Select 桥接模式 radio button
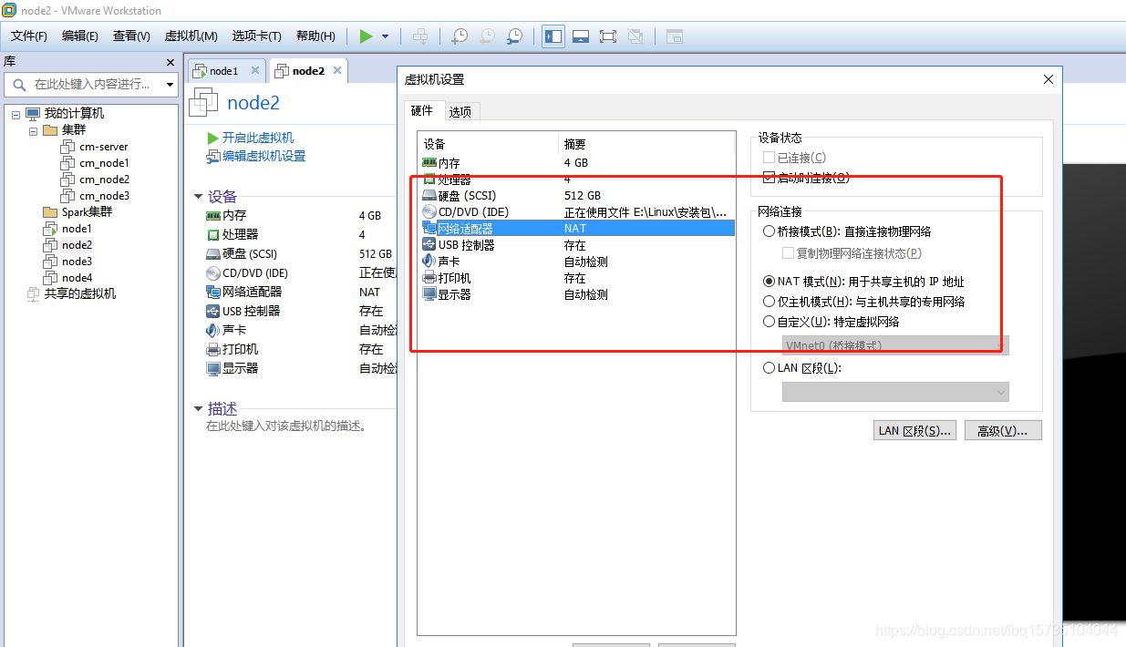1126x647 pixels. point(770,231)
